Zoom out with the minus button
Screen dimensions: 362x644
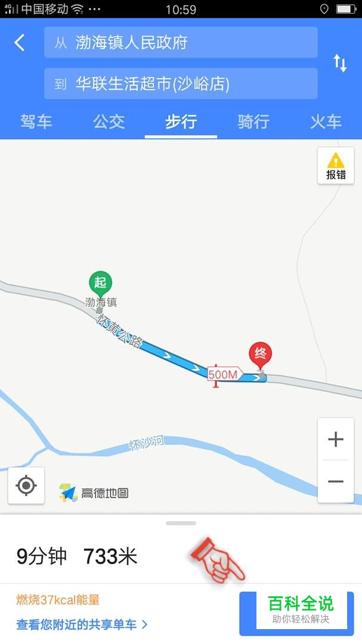pos(336,481)
